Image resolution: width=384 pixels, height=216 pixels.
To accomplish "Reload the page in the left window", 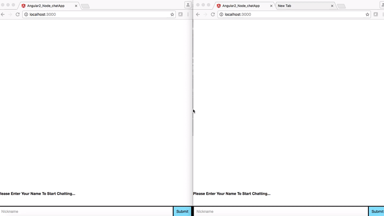I will pos(18,14).
